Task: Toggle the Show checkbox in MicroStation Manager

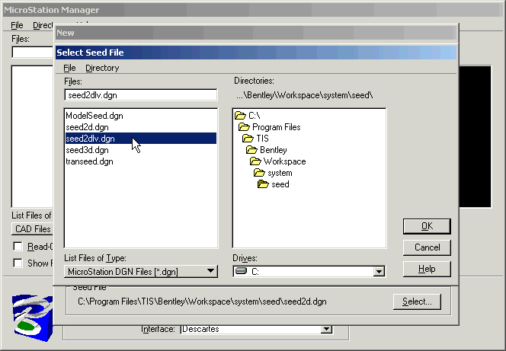Action: click(x=18, y=263)
